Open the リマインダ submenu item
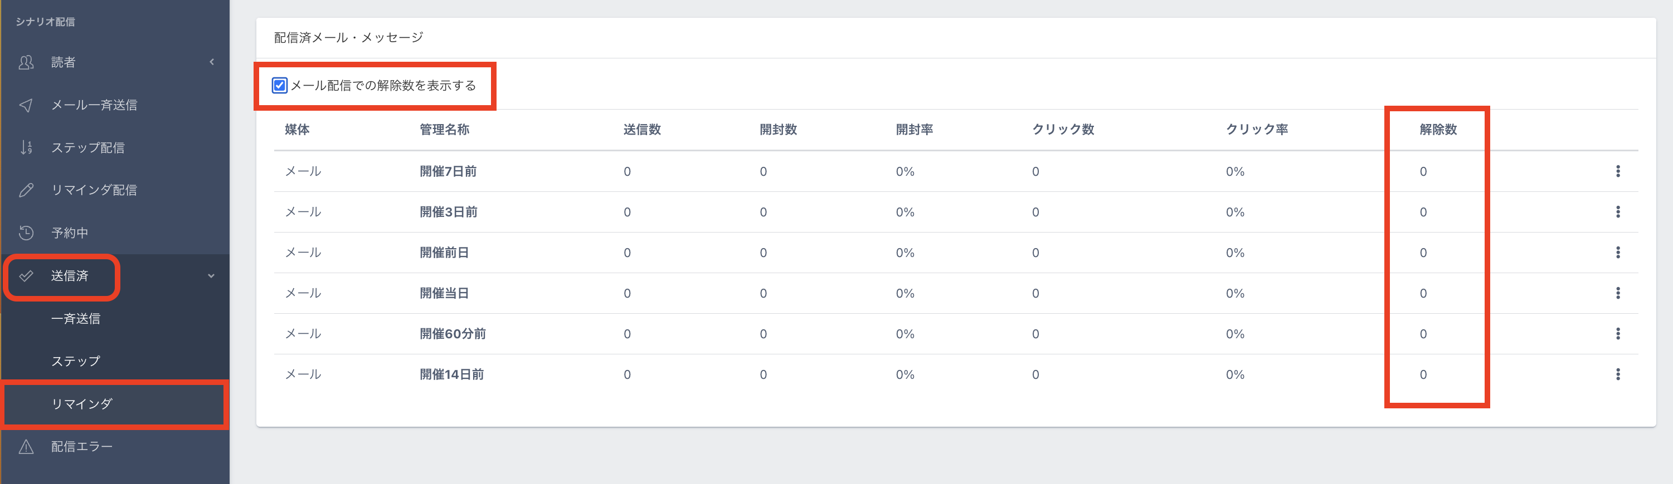 (x=82, y=404)
